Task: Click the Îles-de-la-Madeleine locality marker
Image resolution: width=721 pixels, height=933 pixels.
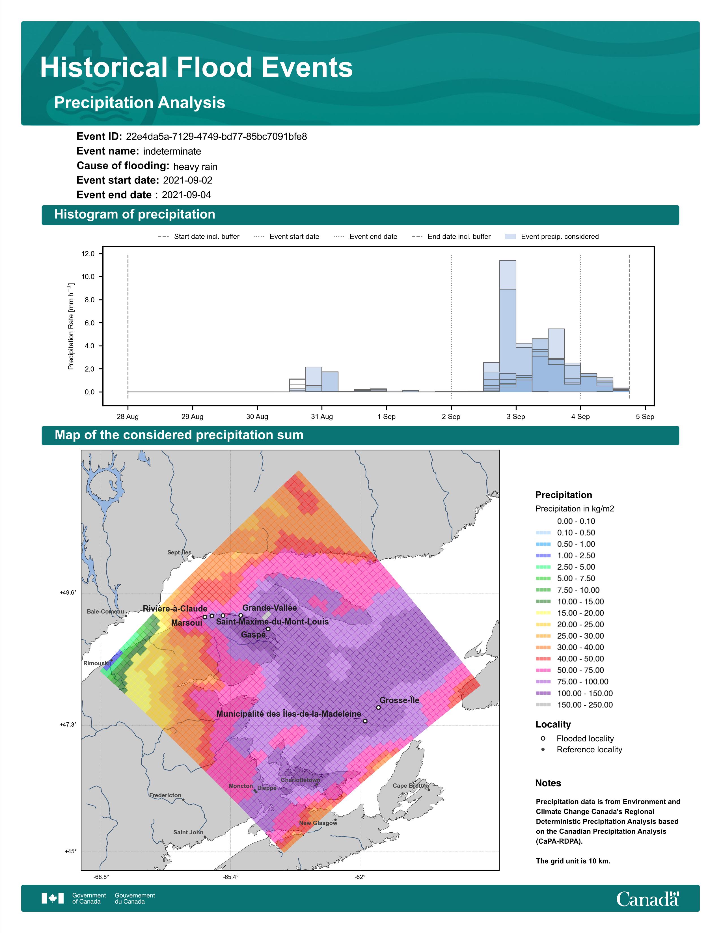Action: [365, 721]
